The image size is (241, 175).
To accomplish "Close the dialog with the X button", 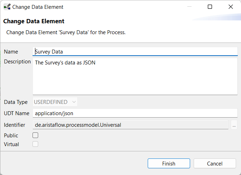I will 230,7.
